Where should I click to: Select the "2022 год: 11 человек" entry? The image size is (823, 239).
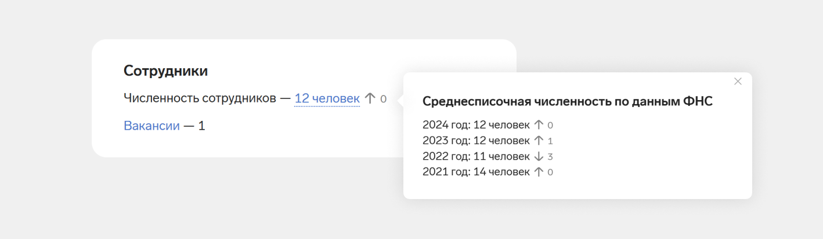(476, 156)
